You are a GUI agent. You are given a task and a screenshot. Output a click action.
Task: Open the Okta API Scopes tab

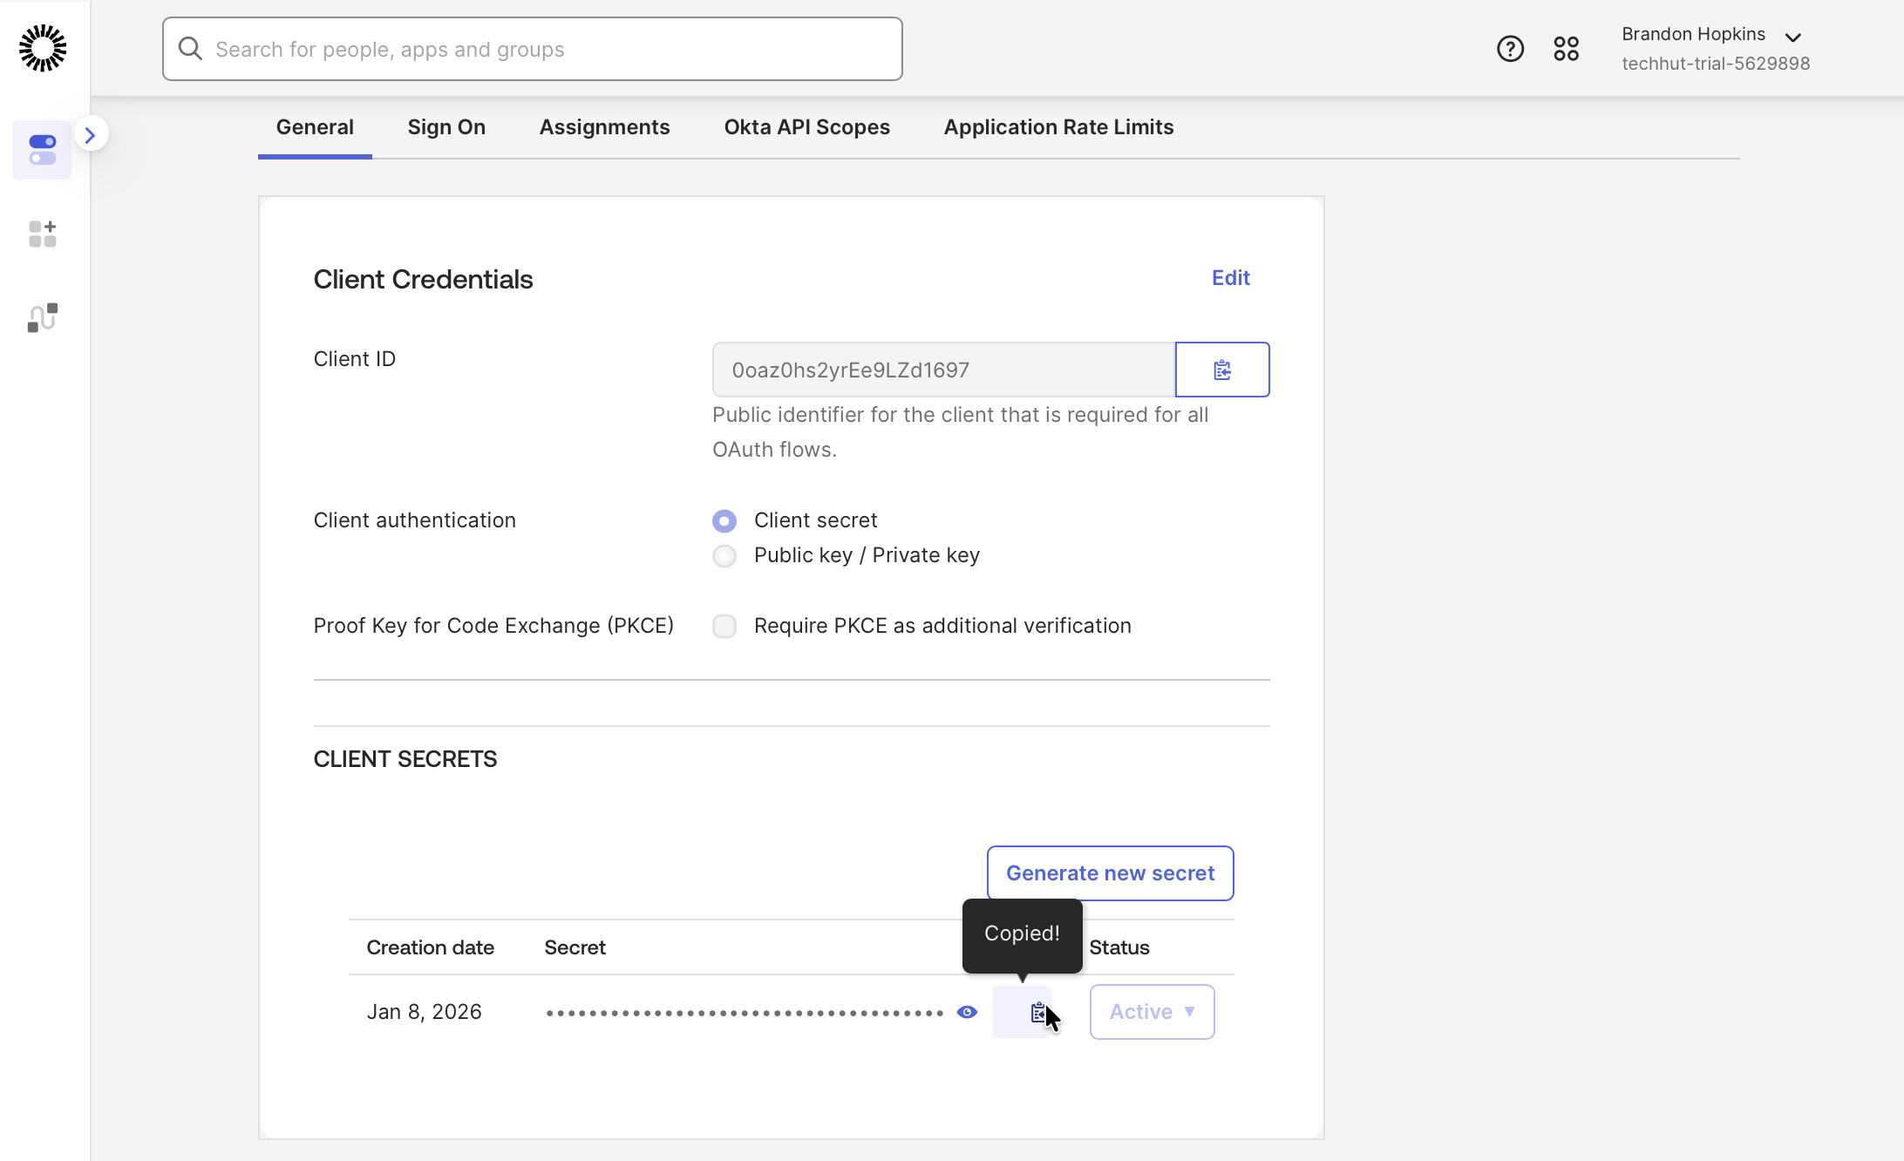pos(806,127)
